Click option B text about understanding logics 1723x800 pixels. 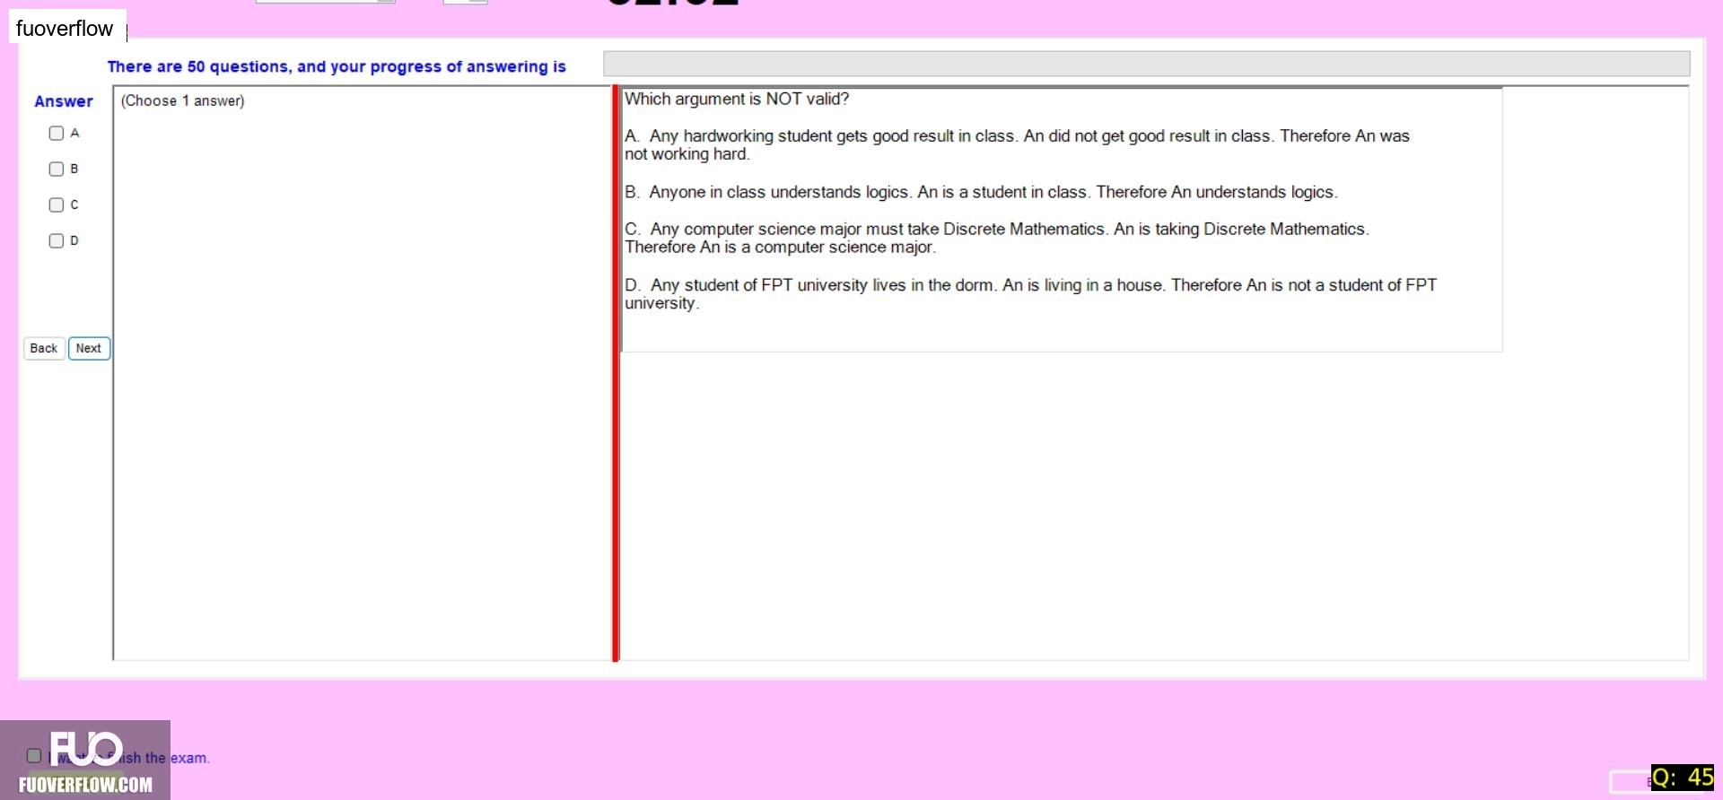click(x=981, y=192)
